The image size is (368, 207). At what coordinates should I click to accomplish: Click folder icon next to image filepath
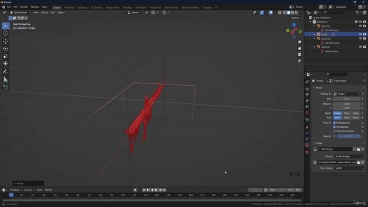pyautogui.click(x=358, y=162)
